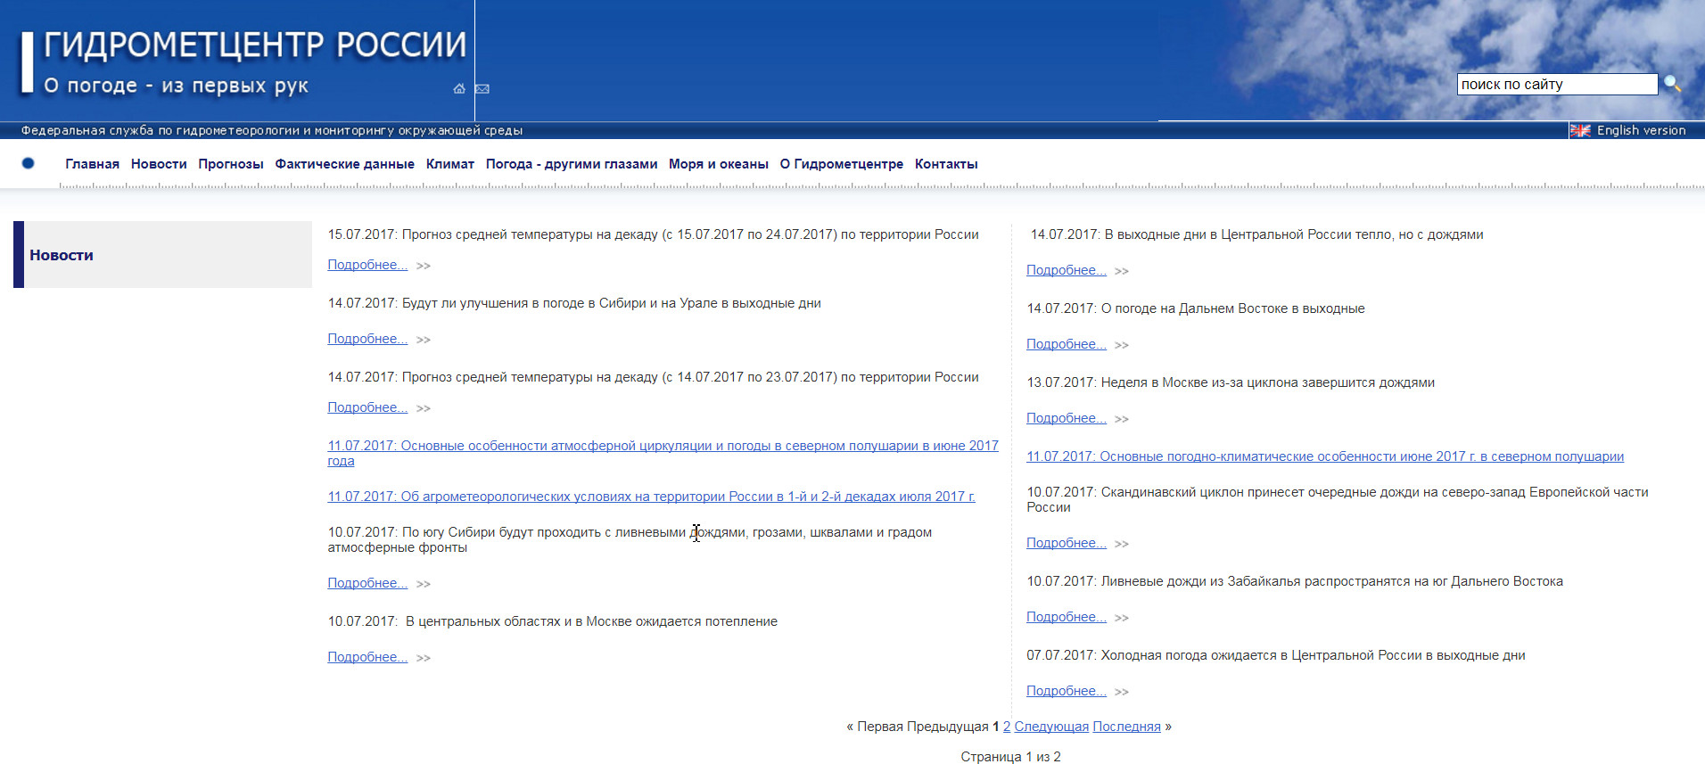This screenshot has height=764, width=1705.
Task: Click Последняя pagination link
Action: [x=1126, y=727]
